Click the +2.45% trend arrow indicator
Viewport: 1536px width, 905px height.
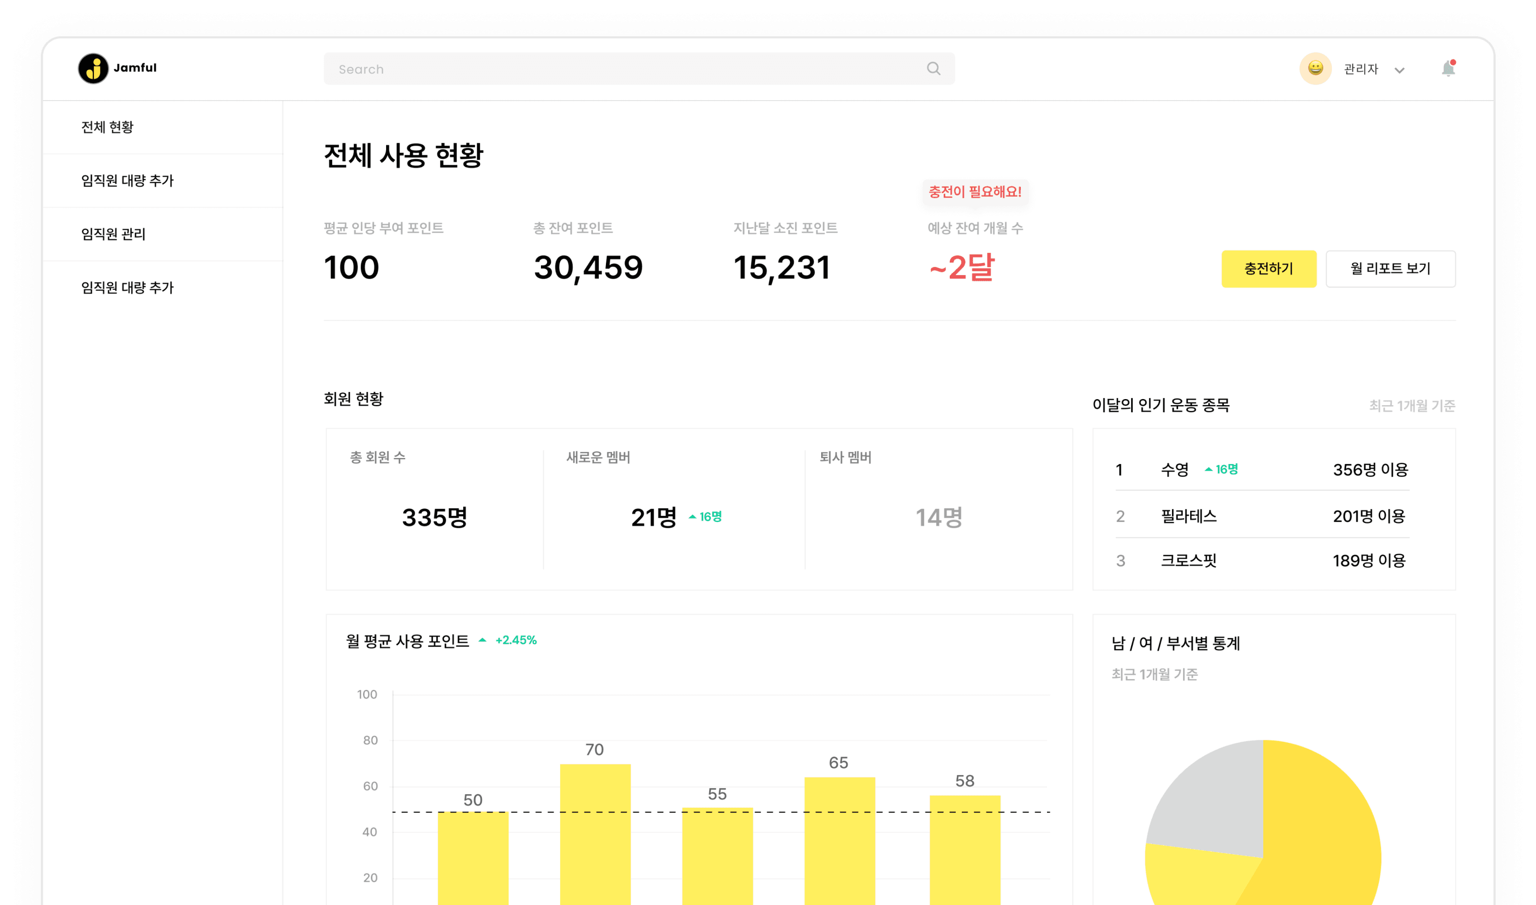tap(482, 640)
